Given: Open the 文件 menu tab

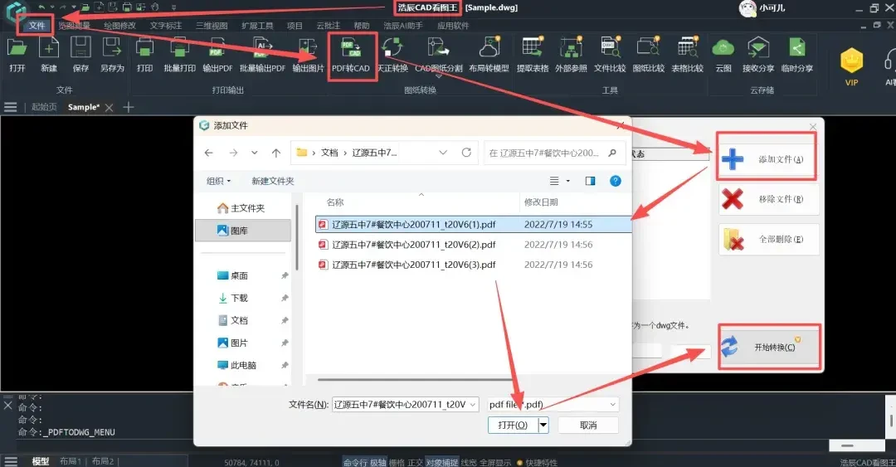Looking at the screenshot, I should pyautogui.click(x=37, y=26).
